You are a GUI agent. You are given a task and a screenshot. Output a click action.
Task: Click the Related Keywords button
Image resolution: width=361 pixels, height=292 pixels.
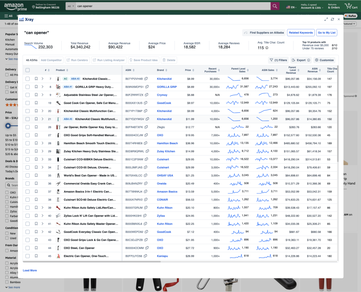(301, 33)
